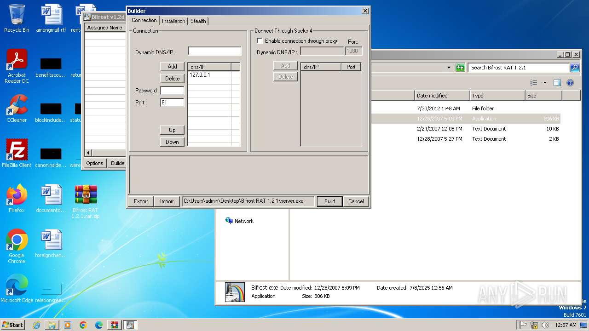The height and width of the screenshot is (331, 589).
Task: Focus Dynamic DNS/IP input field
Action: pyautogui.click(x=214, y=51)
